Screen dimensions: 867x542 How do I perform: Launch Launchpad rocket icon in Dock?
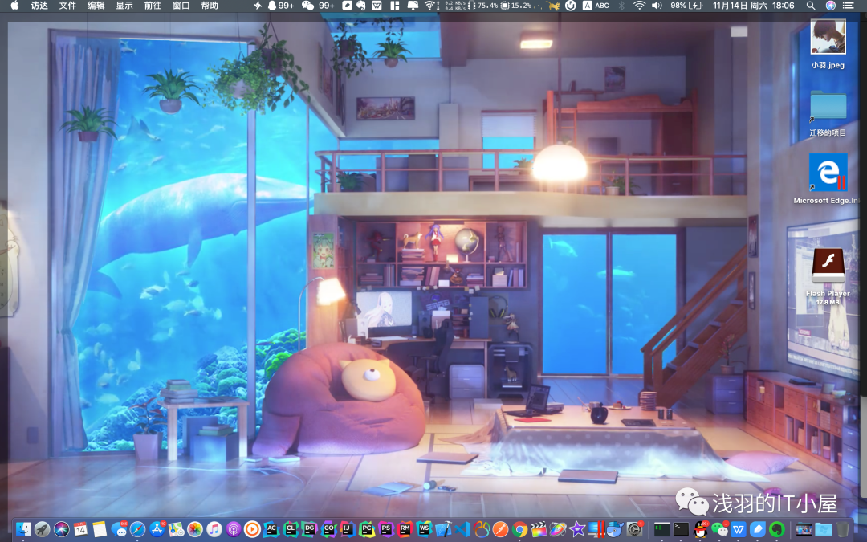click(x=42, y=529)
